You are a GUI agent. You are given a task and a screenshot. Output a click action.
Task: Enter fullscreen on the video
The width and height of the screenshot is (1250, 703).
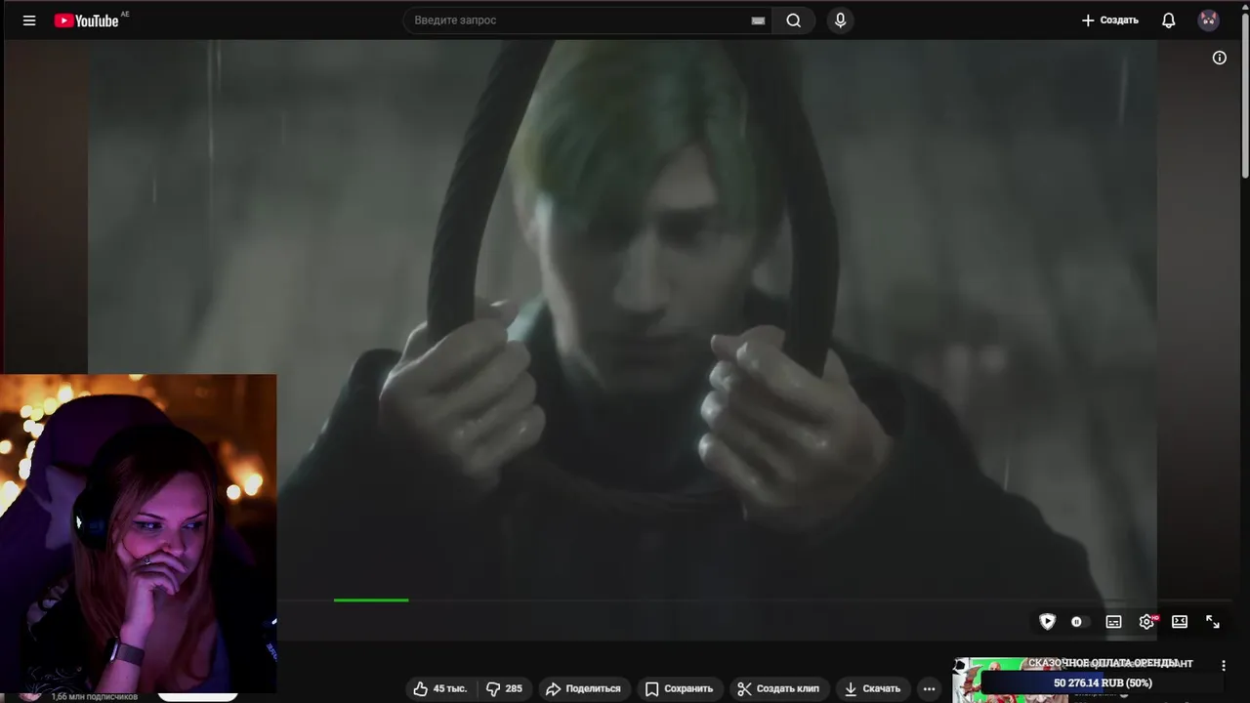1213,622
